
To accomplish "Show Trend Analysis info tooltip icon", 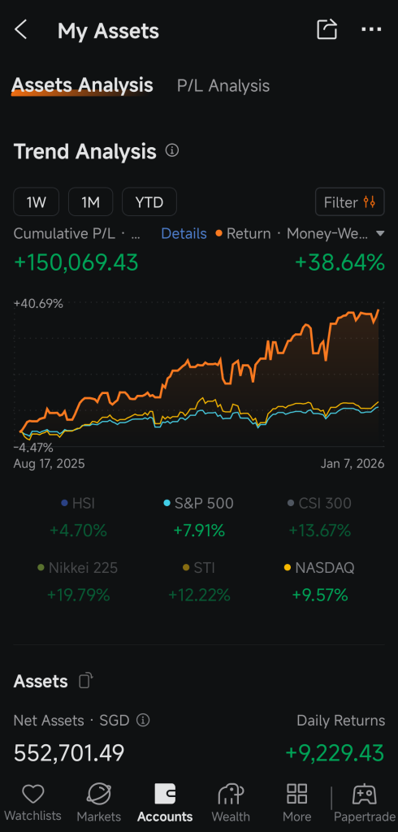I will point(172,150).
